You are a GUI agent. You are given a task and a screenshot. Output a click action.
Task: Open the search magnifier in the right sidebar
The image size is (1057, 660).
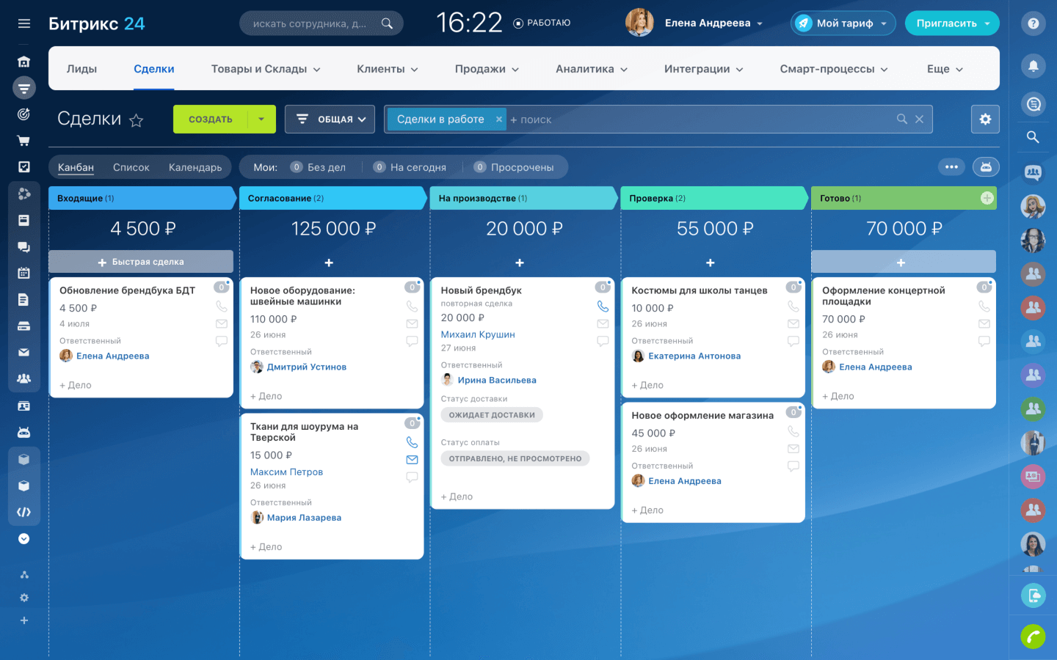coord(1033,136)
